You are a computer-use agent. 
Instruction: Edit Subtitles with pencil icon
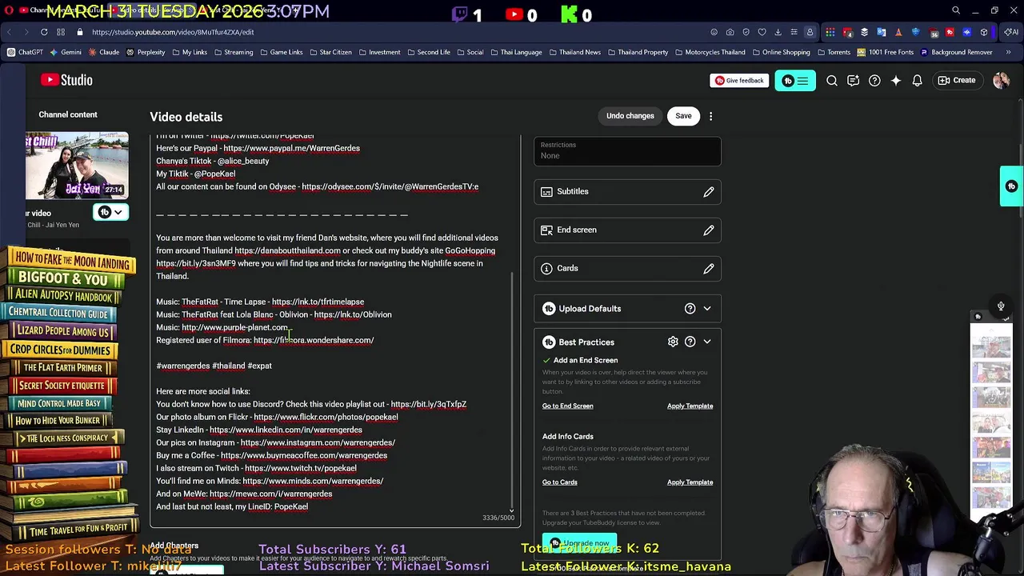pyautogui.click(x=708, y=192)
